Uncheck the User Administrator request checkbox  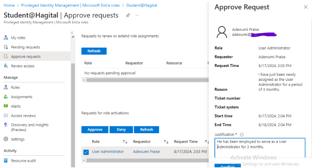point(86,152)
